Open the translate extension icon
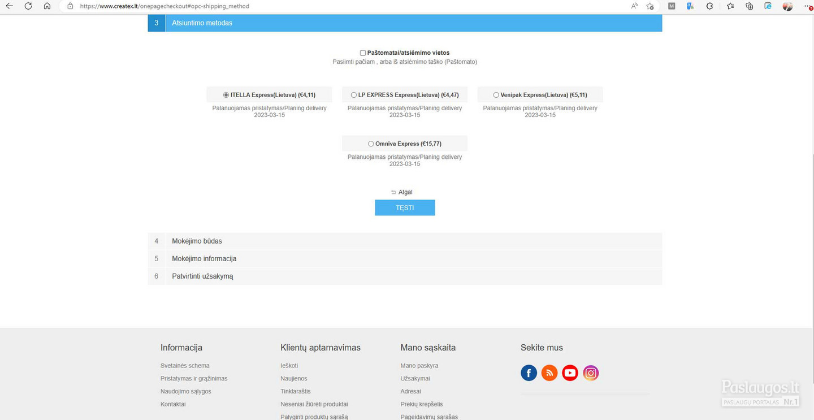Image resolution: width=814 pixels, height=420 pixels. (690, 6)
